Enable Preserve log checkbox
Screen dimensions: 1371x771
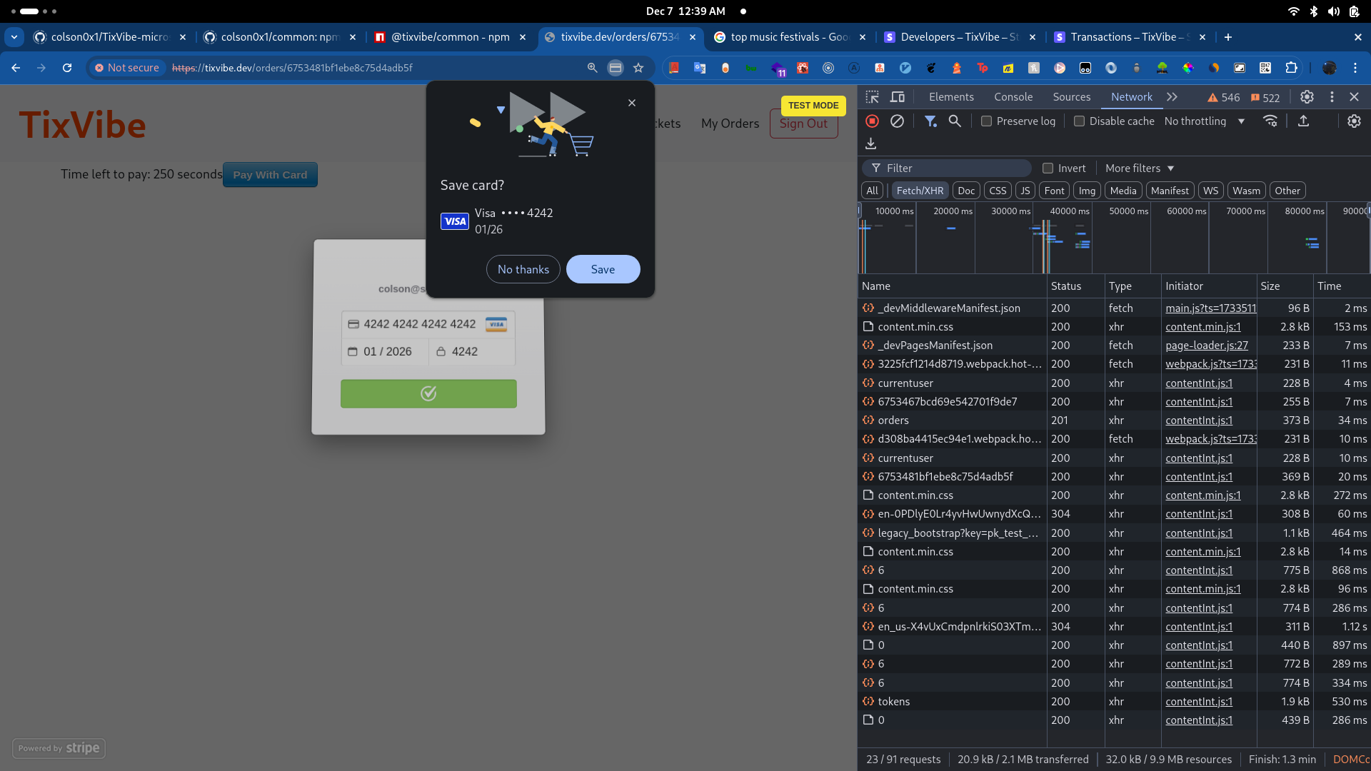[986, 121]
